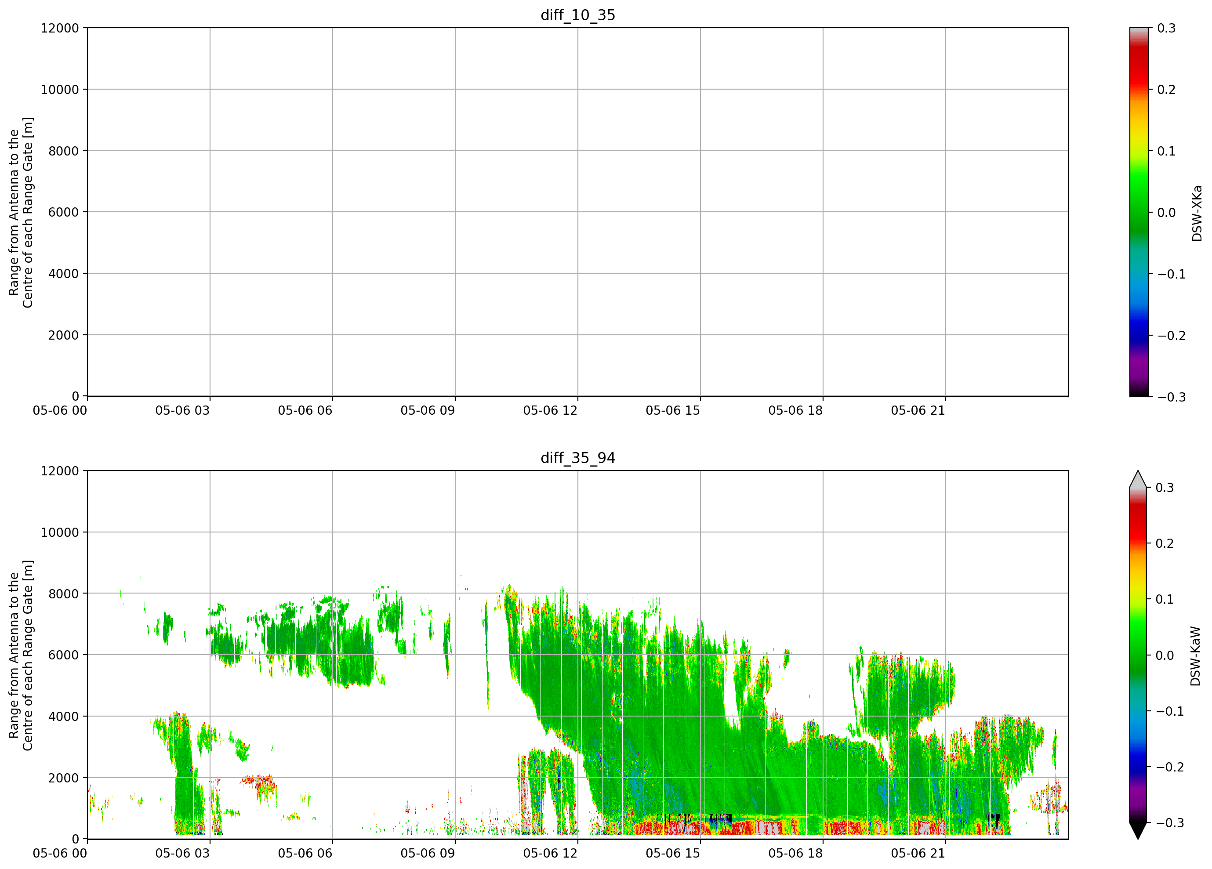Click the −0.3 tick on DSW-KaW colorbar

click(1170, 822)
